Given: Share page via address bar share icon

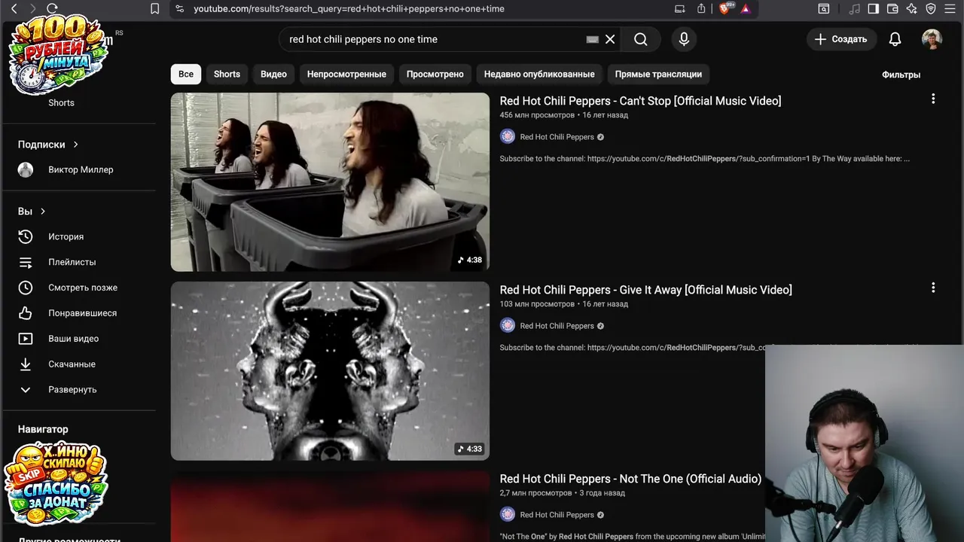Looking at the screenshot, I should [701, 8].
